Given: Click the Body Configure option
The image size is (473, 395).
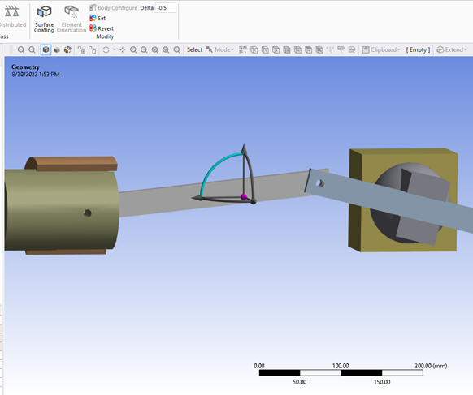Looking at the screenshot, I should pos(114,8).
